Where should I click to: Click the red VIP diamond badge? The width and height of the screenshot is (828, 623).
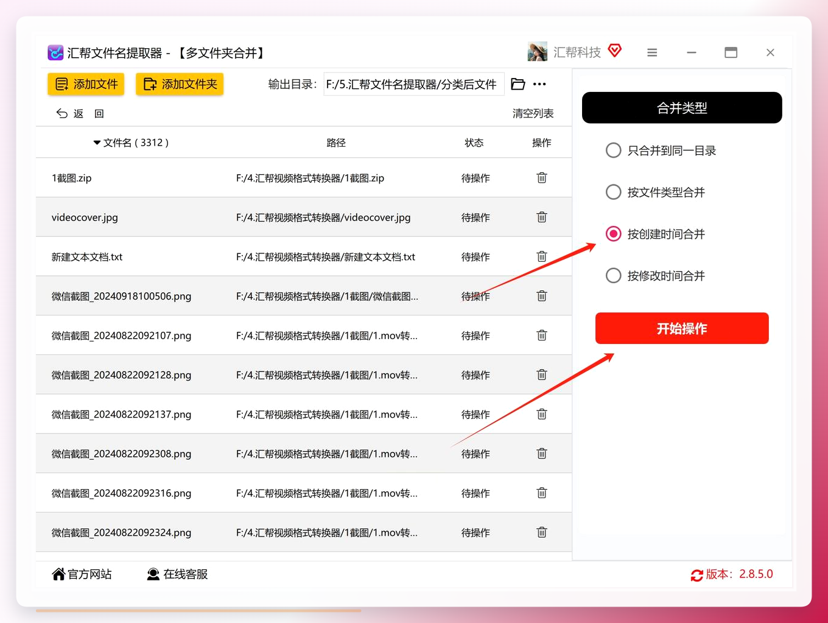tap(615, 51)
